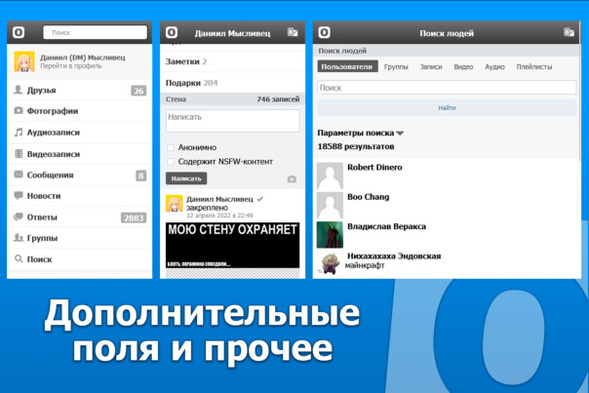589x393 pixels.
Task: Open the Фотографии menu item
Action: pyautogui.click(x=80, y=111)
